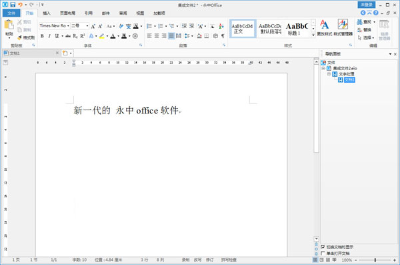Click the Cut scissors icon
The height and width of the screenshot is (265, 400).
coord(19,22)
